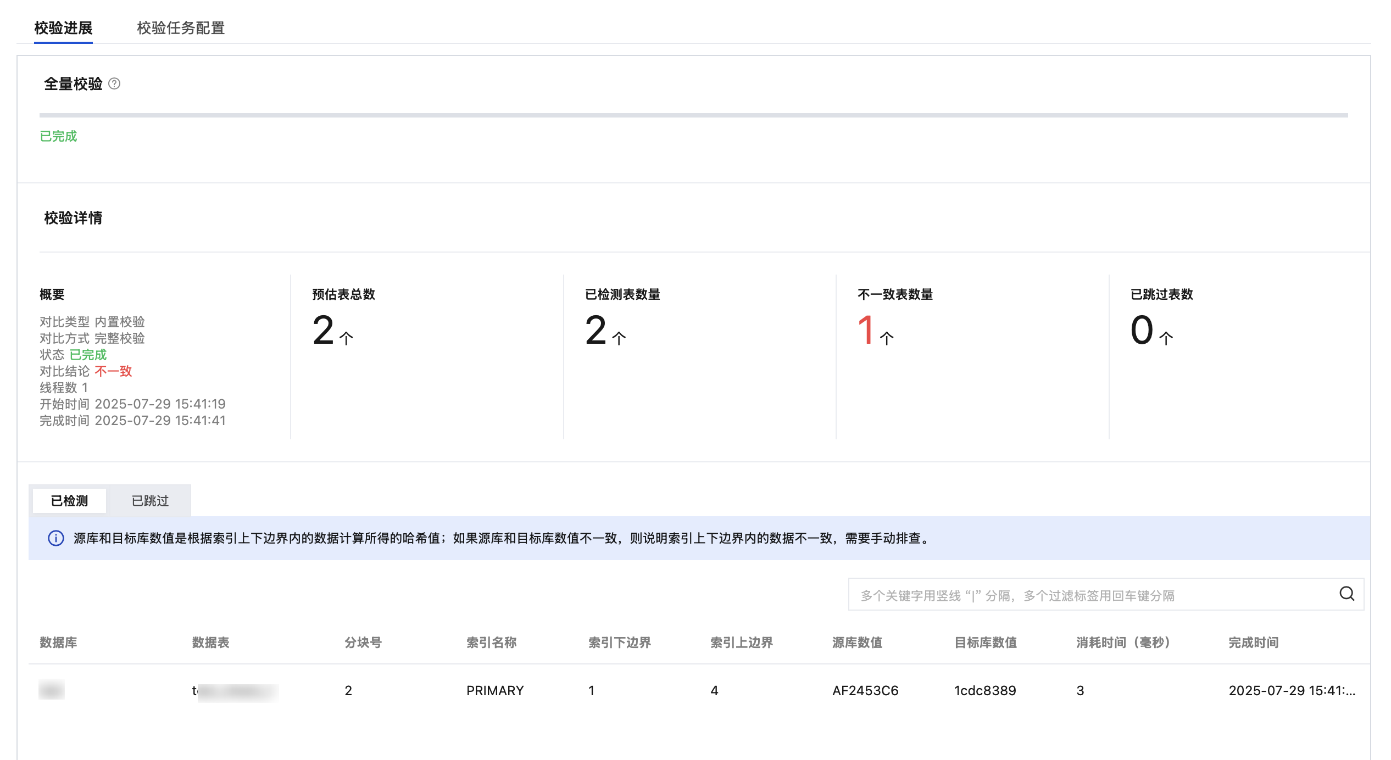Click the 已完成 status under progress bar
The height and width of the screenshot is (760, 1391).
58,136
